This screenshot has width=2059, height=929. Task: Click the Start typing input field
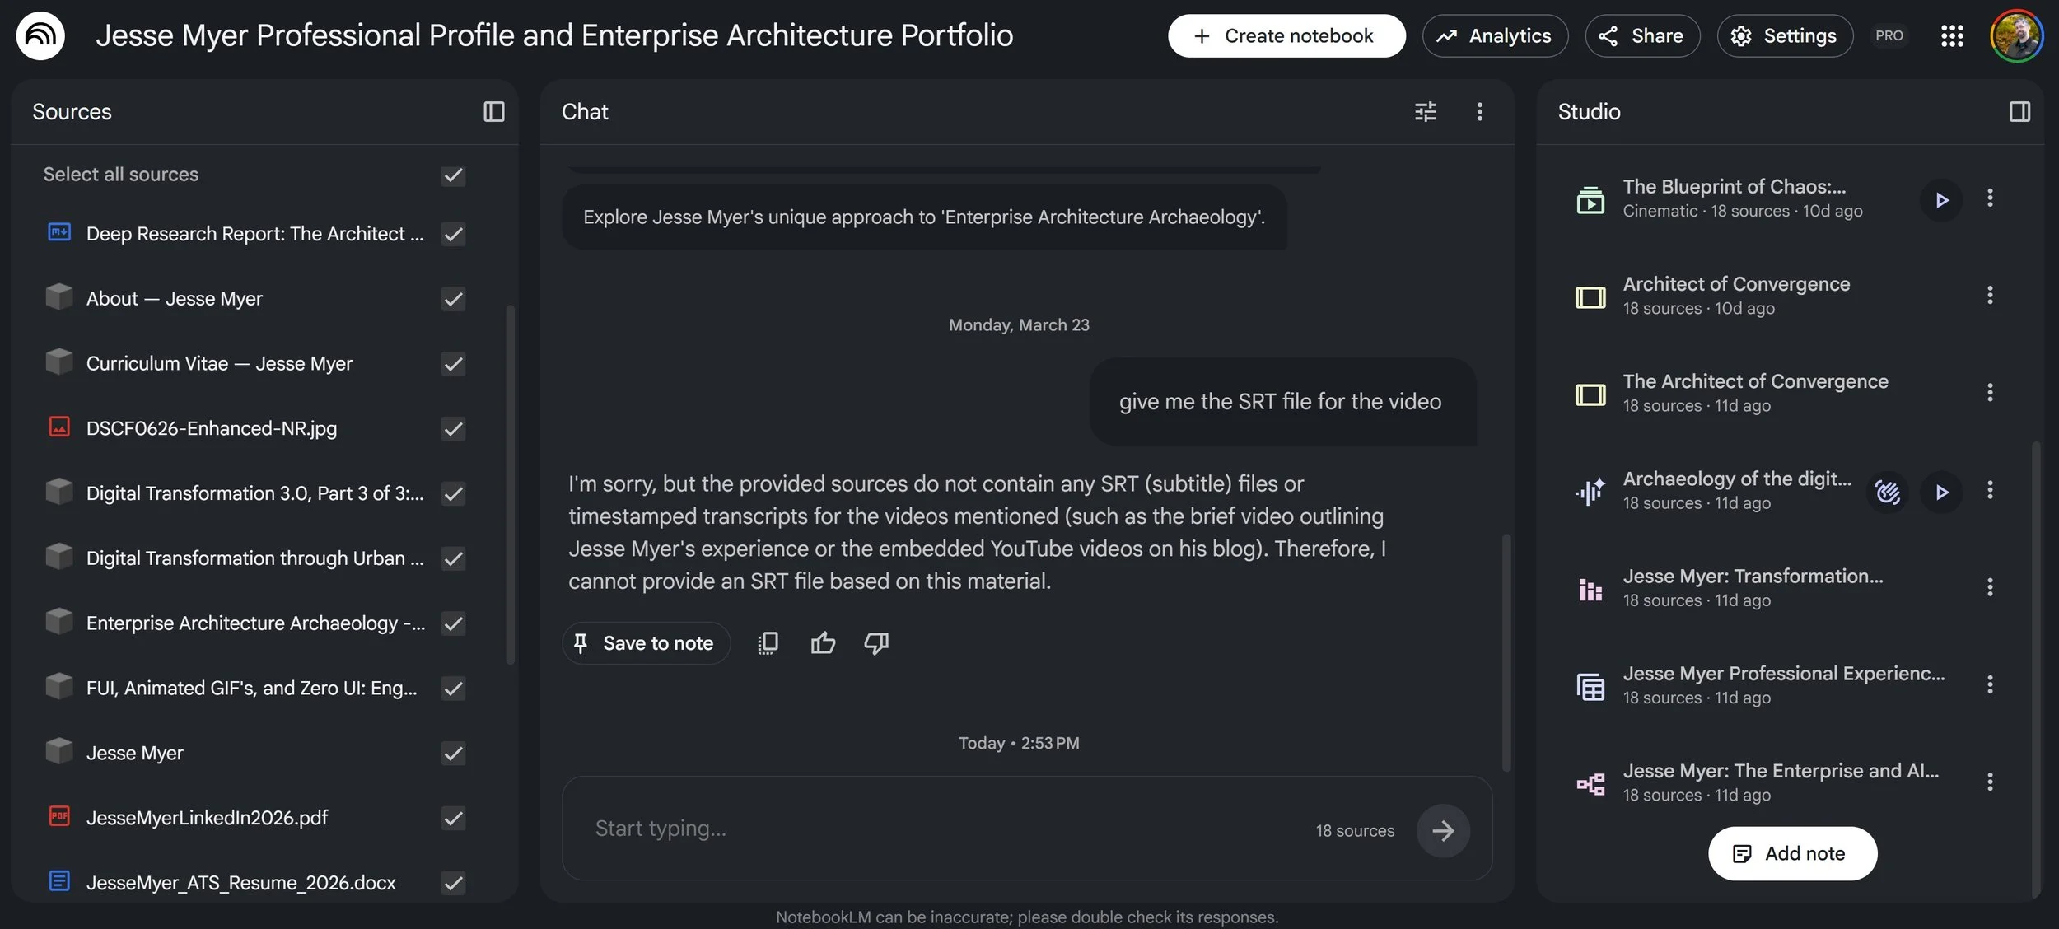coord(939,829)
